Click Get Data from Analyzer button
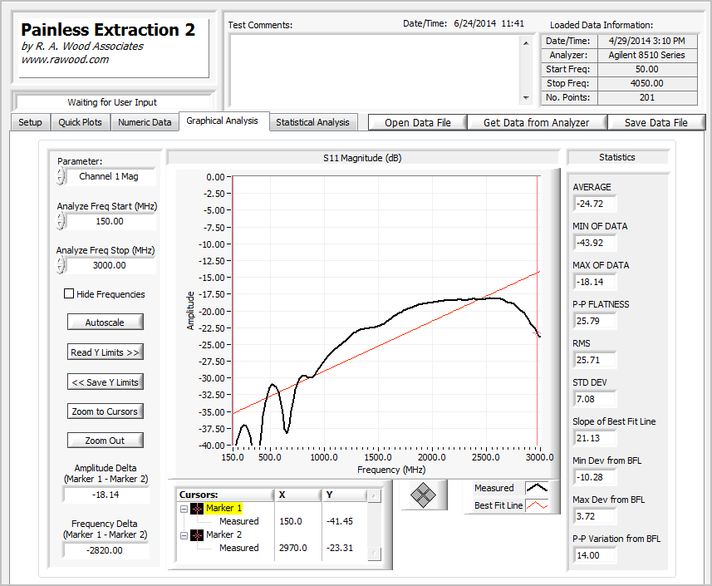 coord(536,123)
